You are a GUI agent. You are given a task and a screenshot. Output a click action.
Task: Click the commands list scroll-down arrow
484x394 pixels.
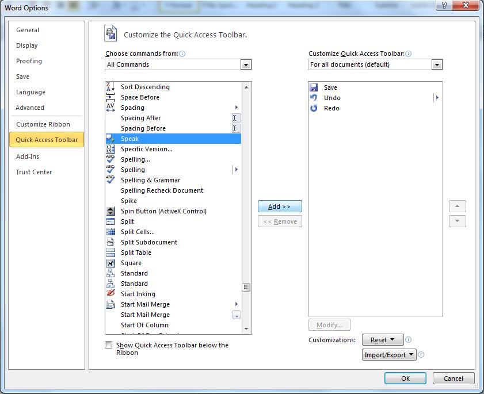click(x=246, y=329)
